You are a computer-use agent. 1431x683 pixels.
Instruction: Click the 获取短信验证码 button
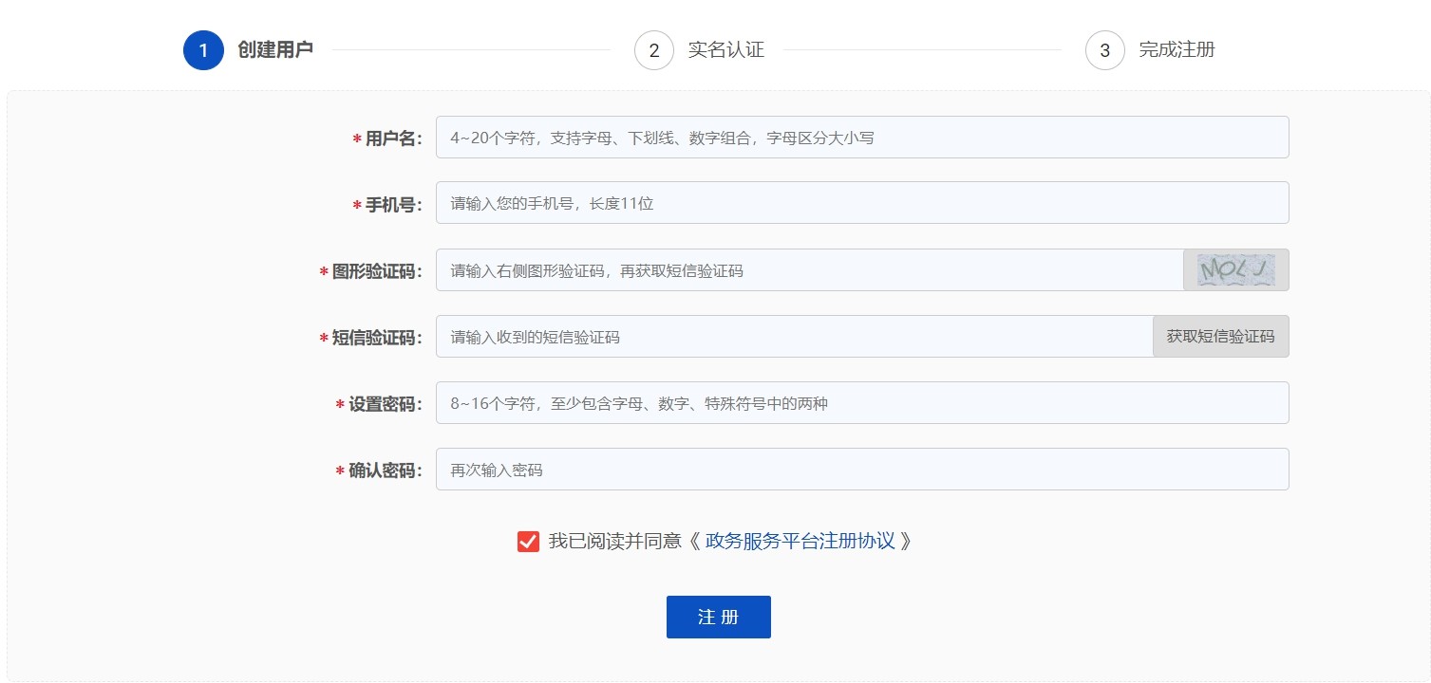tap(1220, 336)
